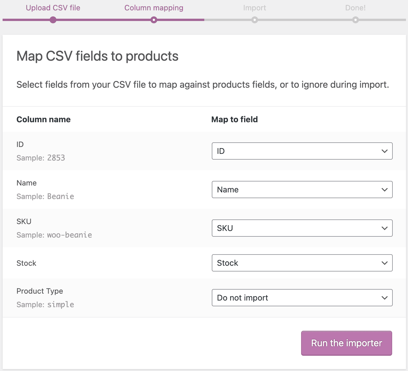Click the gray Import step circle marker
This screenshot has height=371, width=408.
(x=255, y=20)
